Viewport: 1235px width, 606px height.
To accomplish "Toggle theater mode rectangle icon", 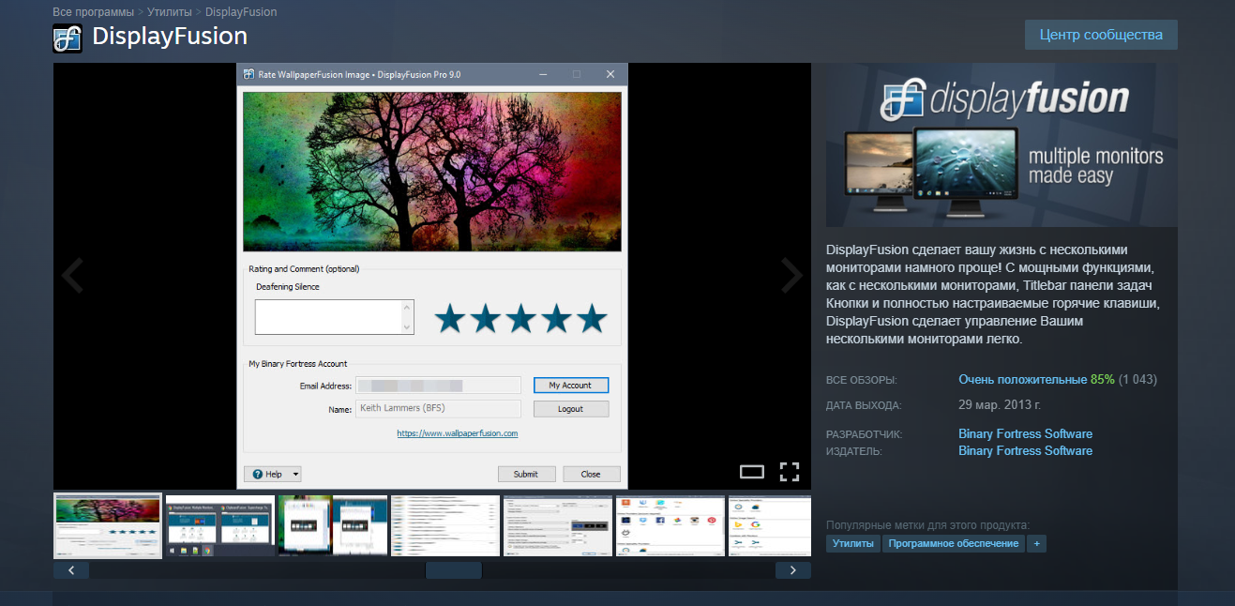I will [752, 472].
